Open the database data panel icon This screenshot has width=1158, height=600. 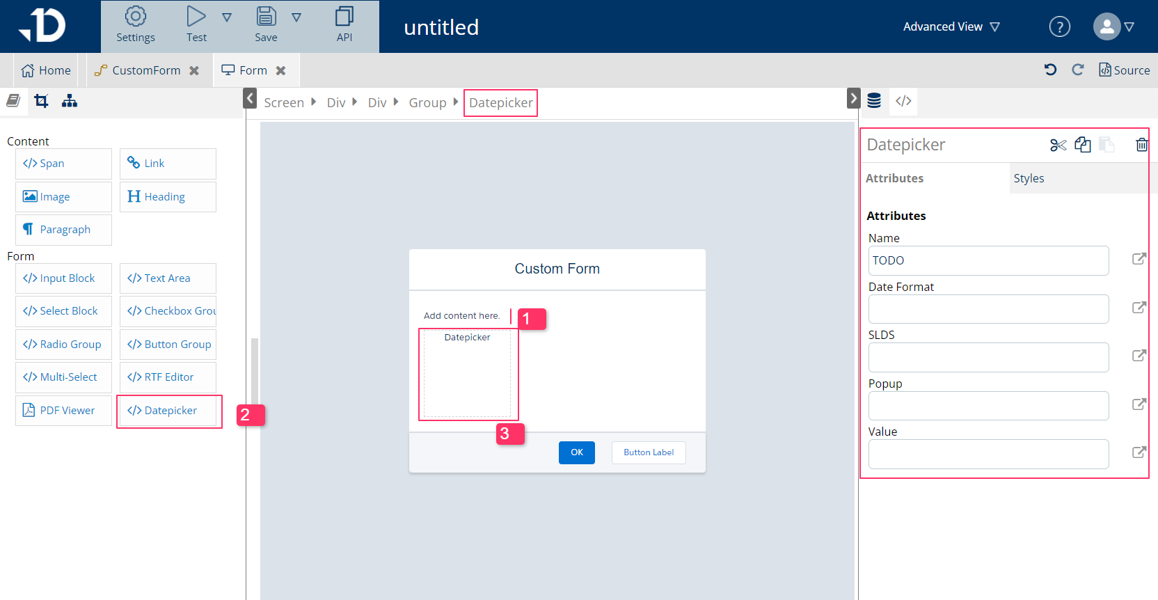pos(874,101)
